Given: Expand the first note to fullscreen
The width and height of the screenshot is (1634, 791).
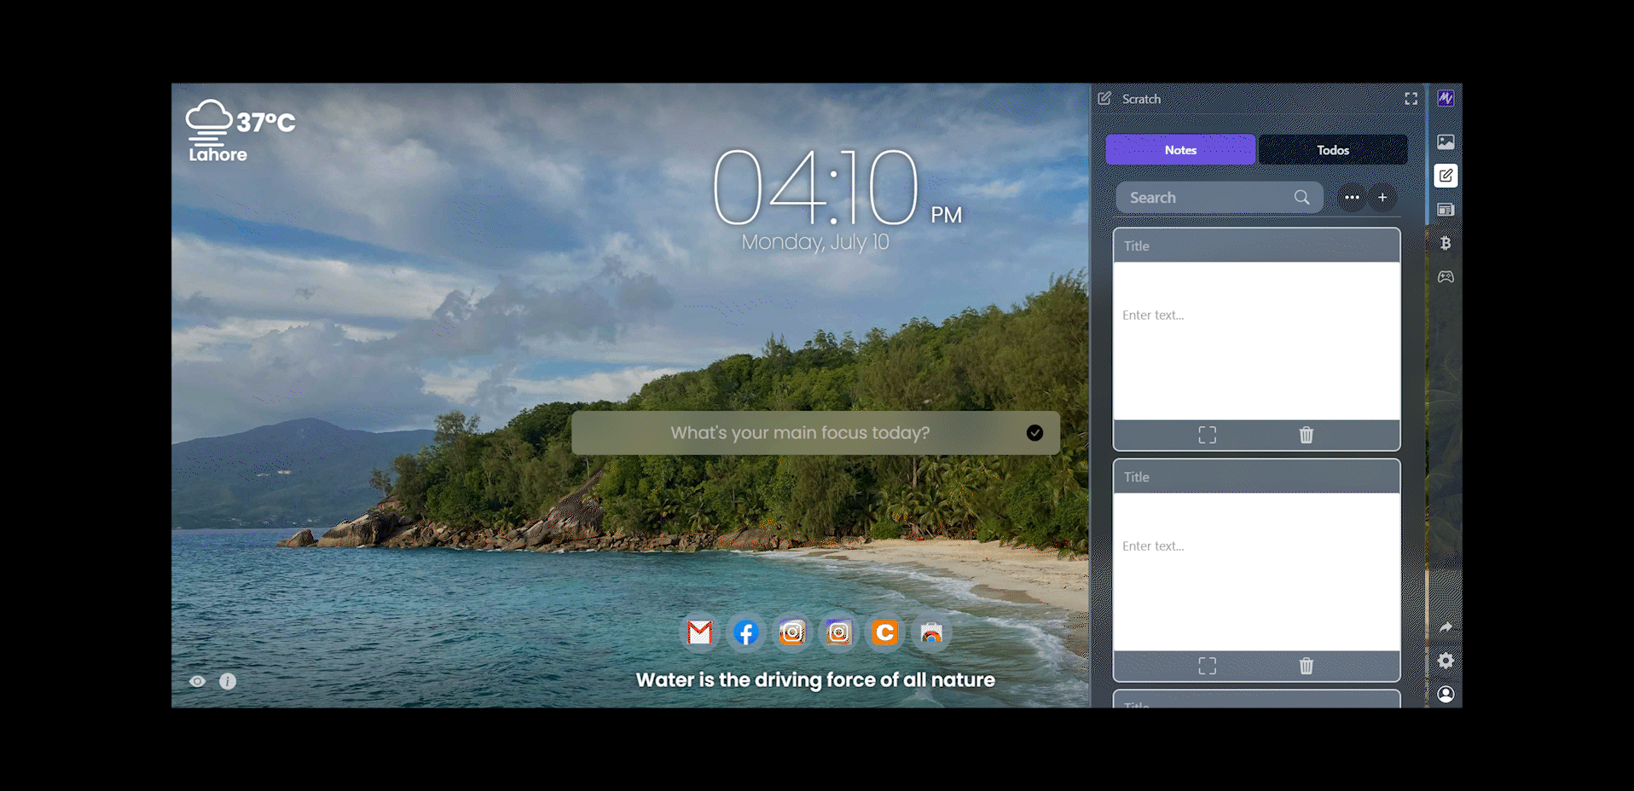Looking at the screenshot, I should point(1207,434).
